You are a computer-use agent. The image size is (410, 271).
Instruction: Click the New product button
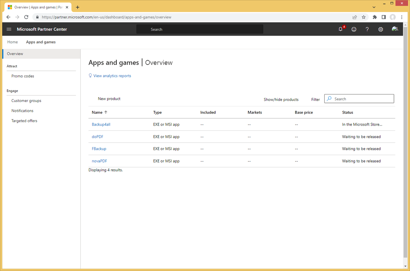[109, 99]
